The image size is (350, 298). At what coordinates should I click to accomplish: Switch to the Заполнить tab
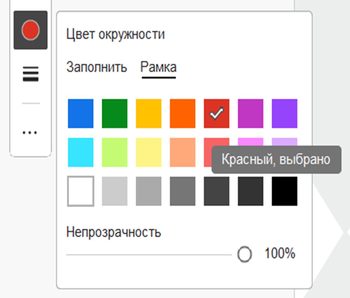pos(96,67)
